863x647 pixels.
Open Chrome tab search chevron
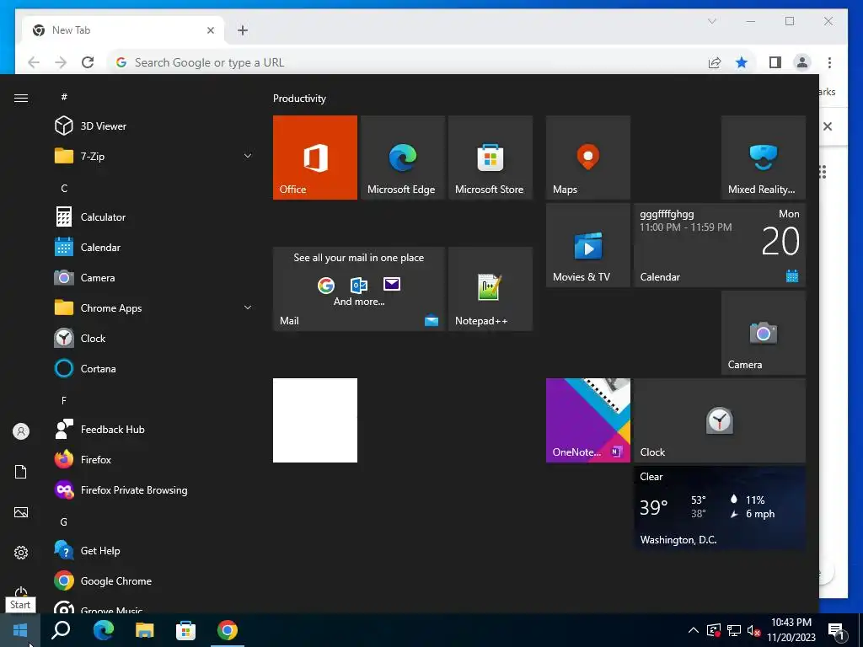(x=711, y=21)
